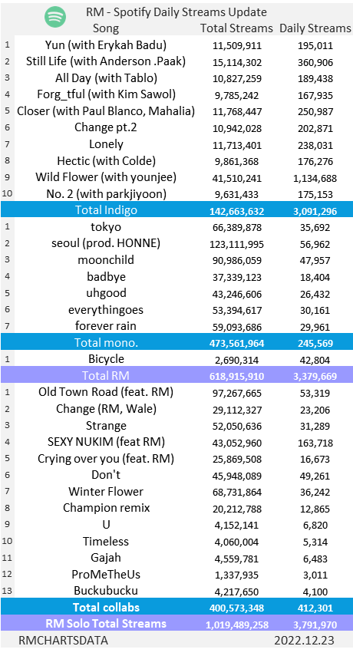This screenshot has height=656, width=353.
Task: Select the 'everythingoes' song cell
Action: [x=106, y=310]
